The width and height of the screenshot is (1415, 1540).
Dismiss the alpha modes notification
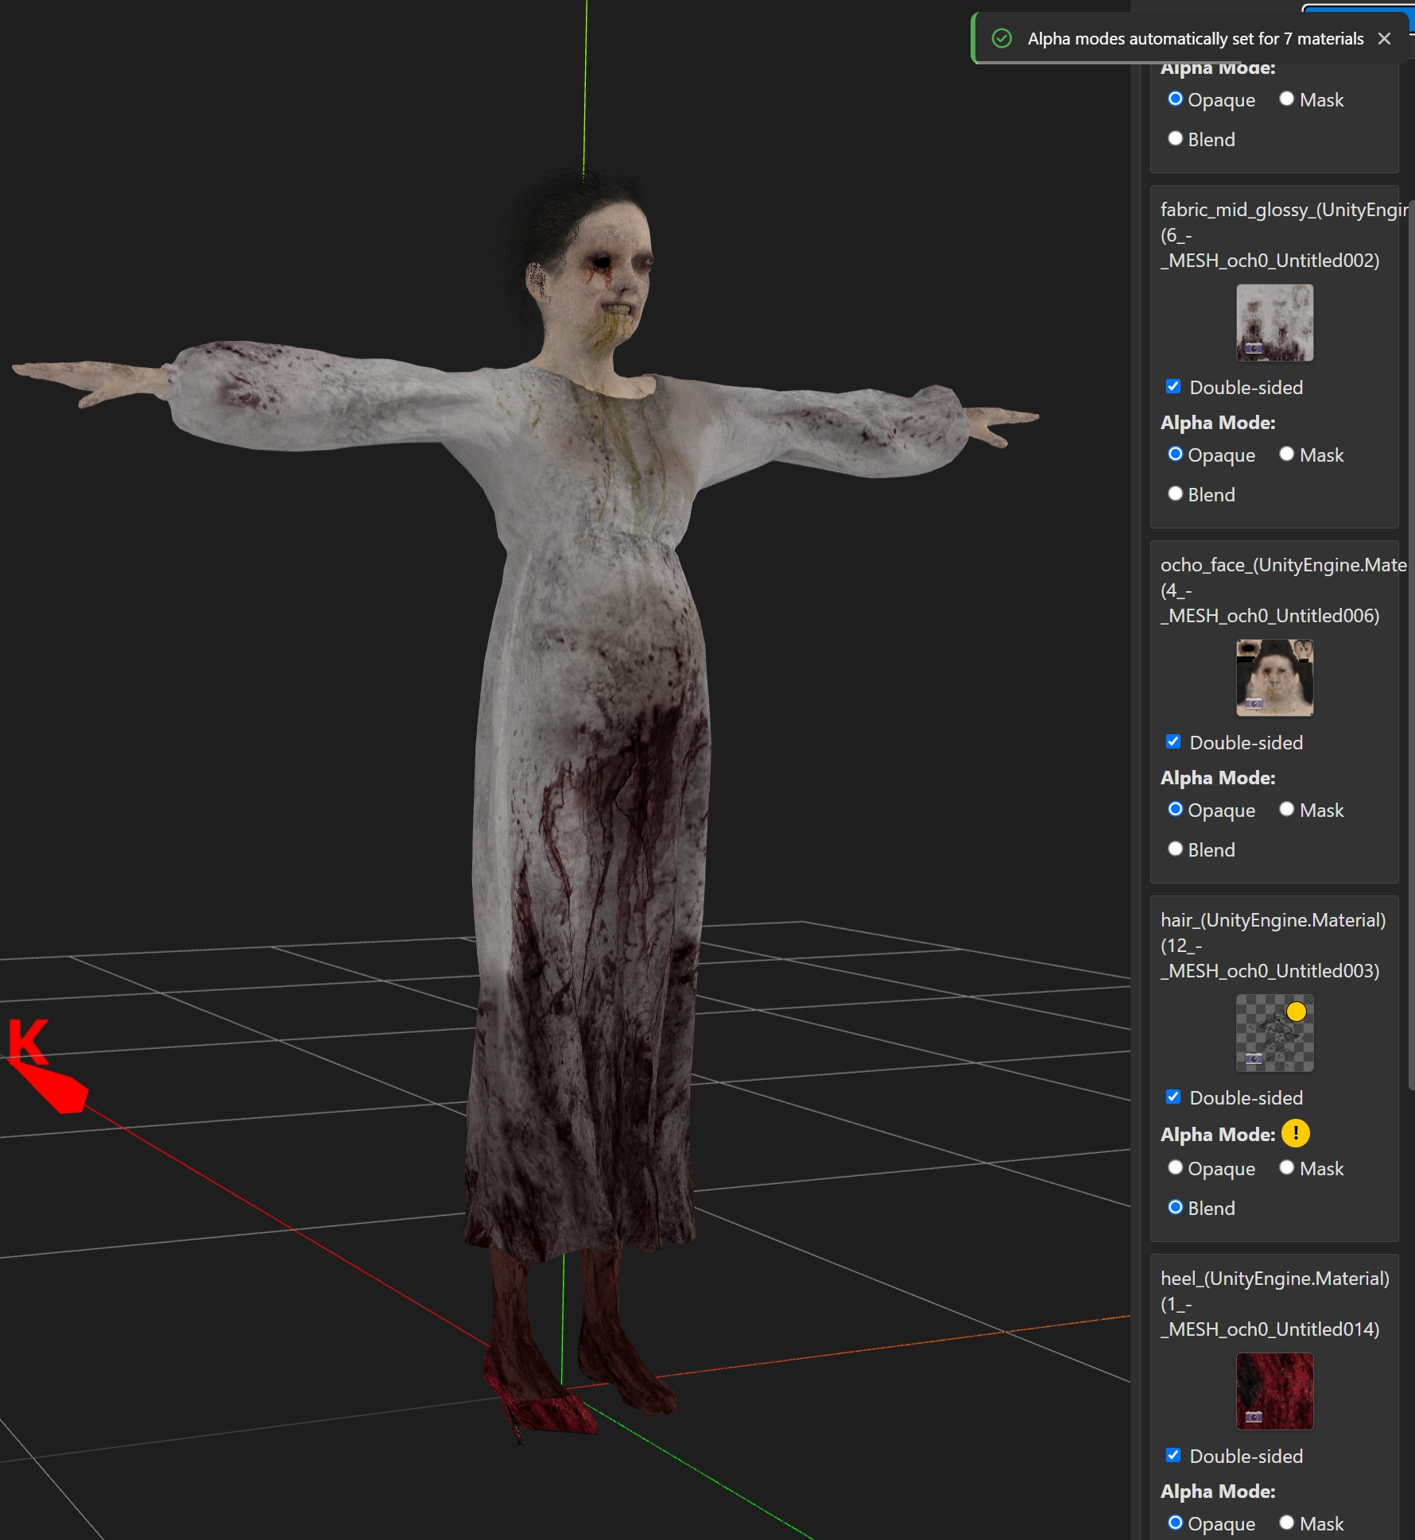(1384, 38)
